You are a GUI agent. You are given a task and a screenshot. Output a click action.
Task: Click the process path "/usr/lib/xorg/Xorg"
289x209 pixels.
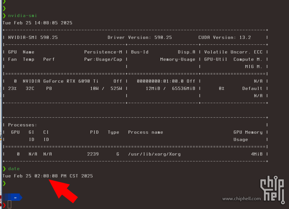pos(155,154)
